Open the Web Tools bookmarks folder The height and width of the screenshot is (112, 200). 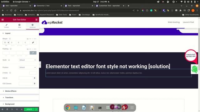[x=62, y=15]
